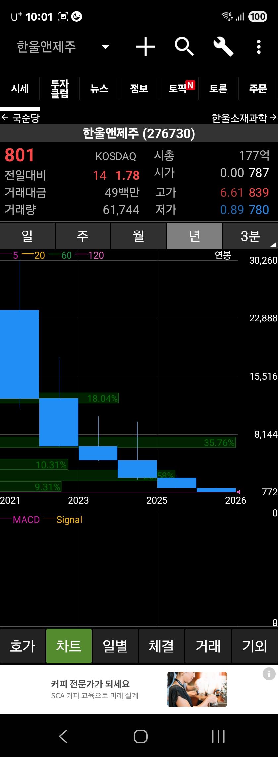The image size is (278, 757).
Task: Switch chart to 일 (daily) period
Action: tap(27, 236)
